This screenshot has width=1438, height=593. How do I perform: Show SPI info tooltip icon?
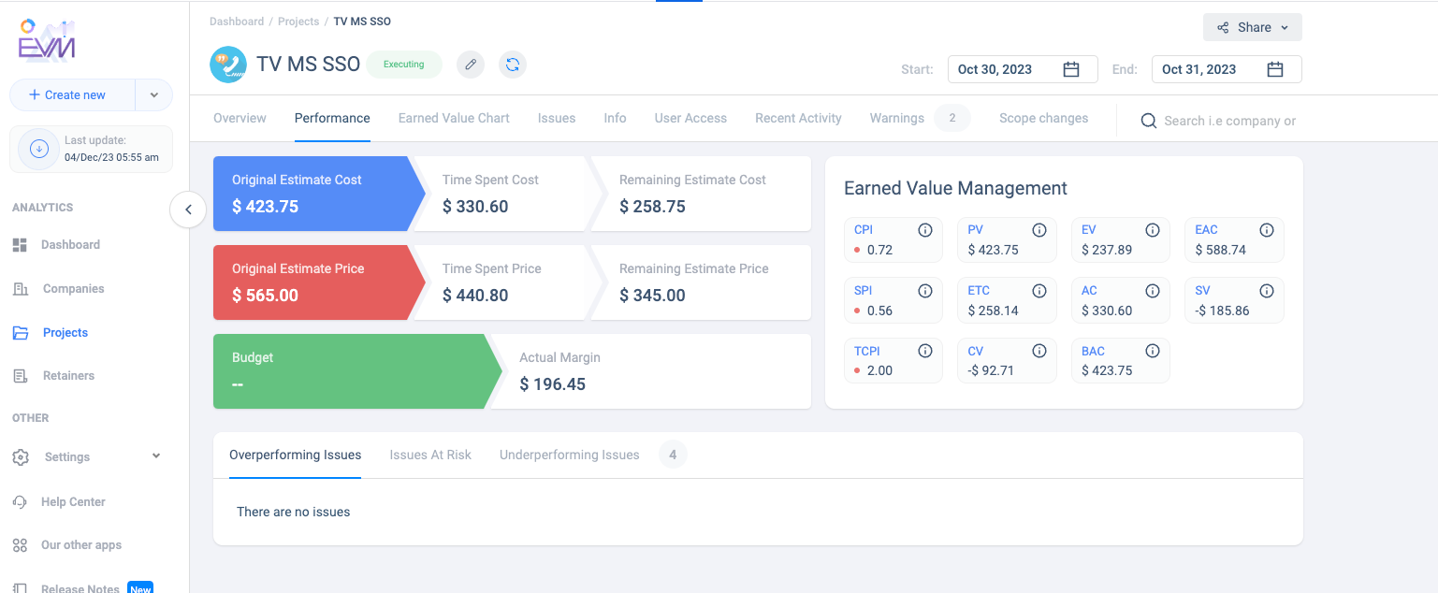[x=924, y=291]
